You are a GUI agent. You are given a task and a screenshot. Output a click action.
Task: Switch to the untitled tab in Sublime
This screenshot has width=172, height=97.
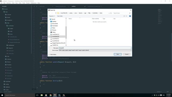[73, 6]
